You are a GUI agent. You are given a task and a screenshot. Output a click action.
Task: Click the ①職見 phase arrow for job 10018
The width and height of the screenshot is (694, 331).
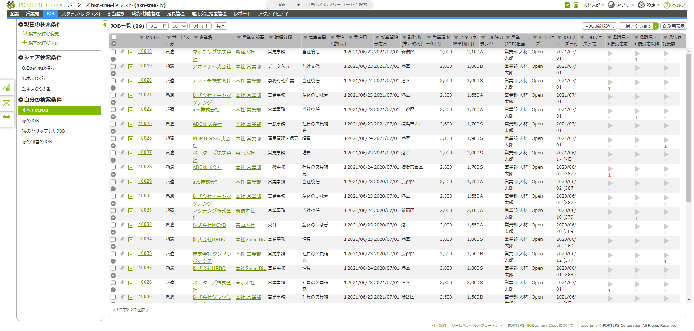tap(610, 53)
